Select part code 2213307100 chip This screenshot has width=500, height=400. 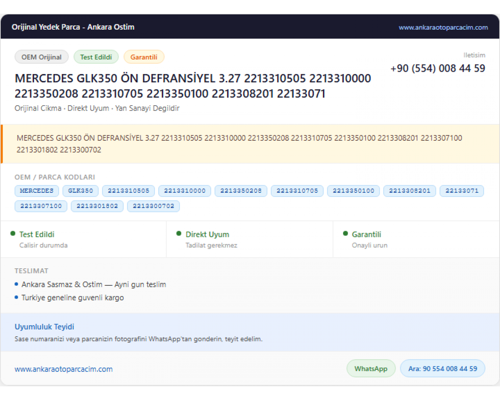click(41, 206)
